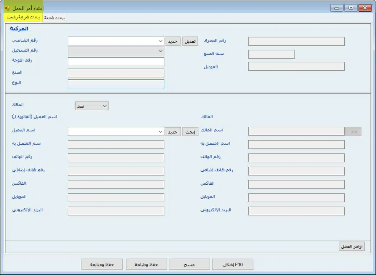Click owner اسم المتصل به field
The image size is (376, 275).
(x=296, y=144)
